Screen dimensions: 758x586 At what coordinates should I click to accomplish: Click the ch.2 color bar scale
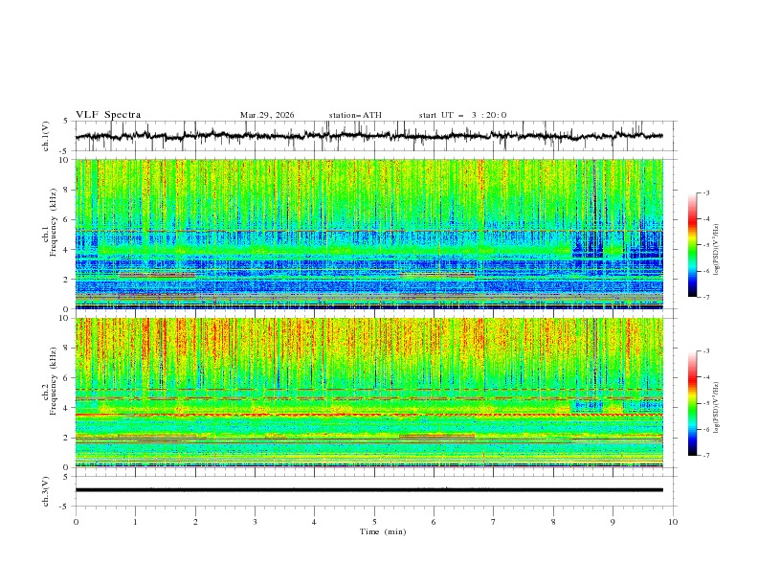(x=692, y=403)
